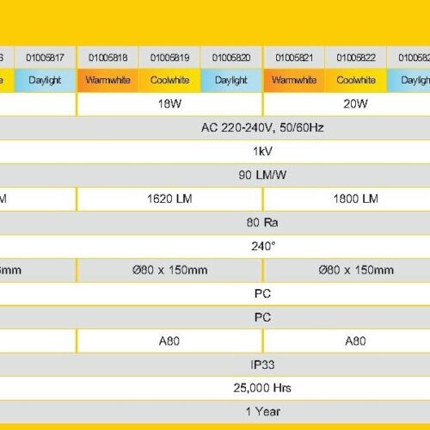Click A80 in the 18W column

169,341
